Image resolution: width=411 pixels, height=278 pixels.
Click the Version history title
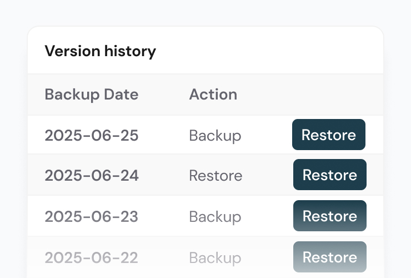(x=100, y=51)
